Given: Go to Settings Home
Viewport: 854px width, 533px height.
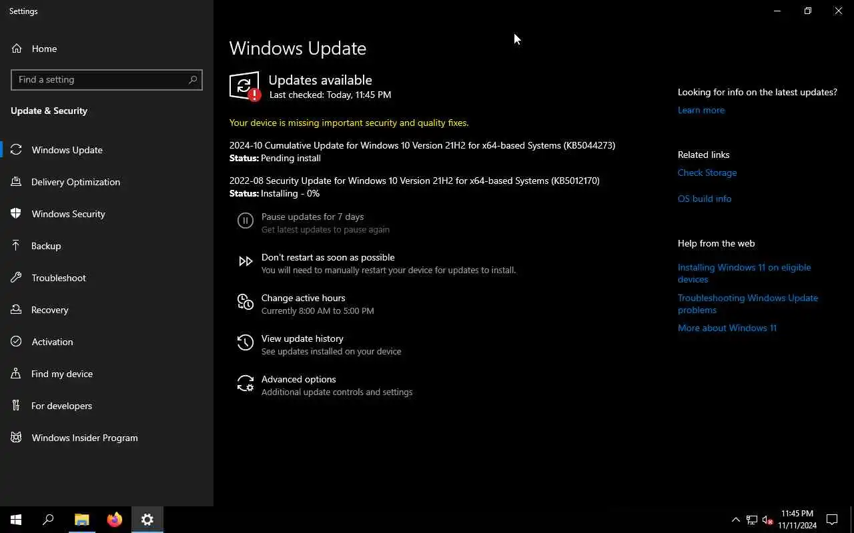Looking at the screenshot, I should pos(107,49).
